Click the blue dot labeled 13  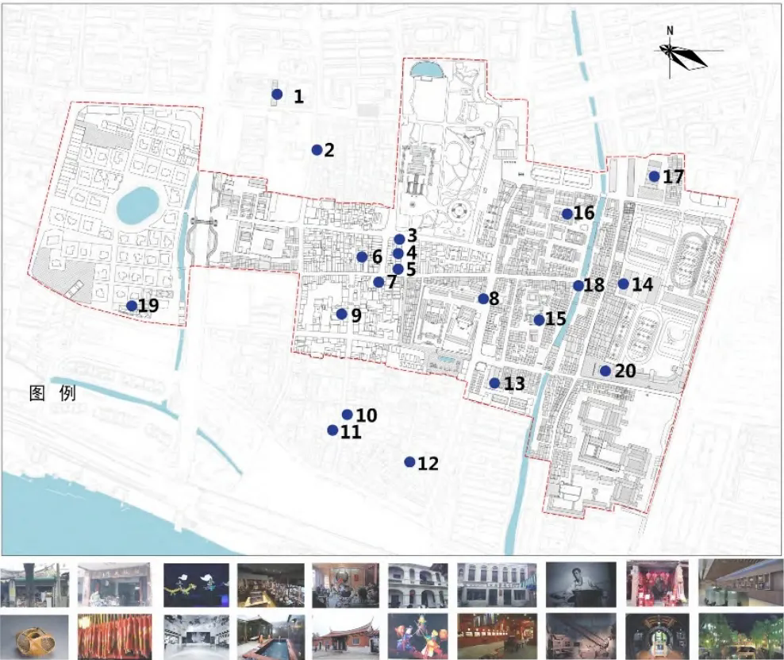(494, 383)
